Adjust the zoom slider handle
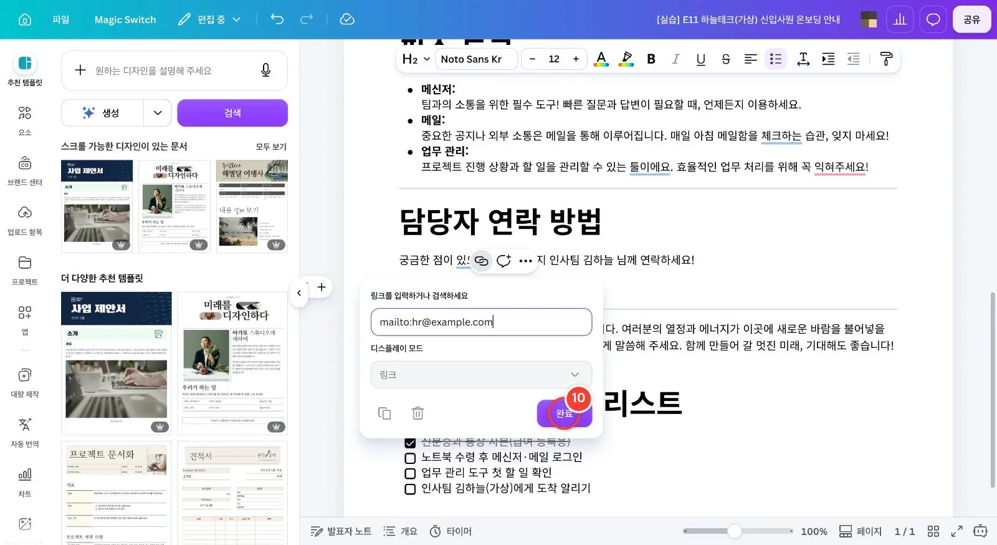The height and width of the screenshot is (545, 997). coord(735,531)
